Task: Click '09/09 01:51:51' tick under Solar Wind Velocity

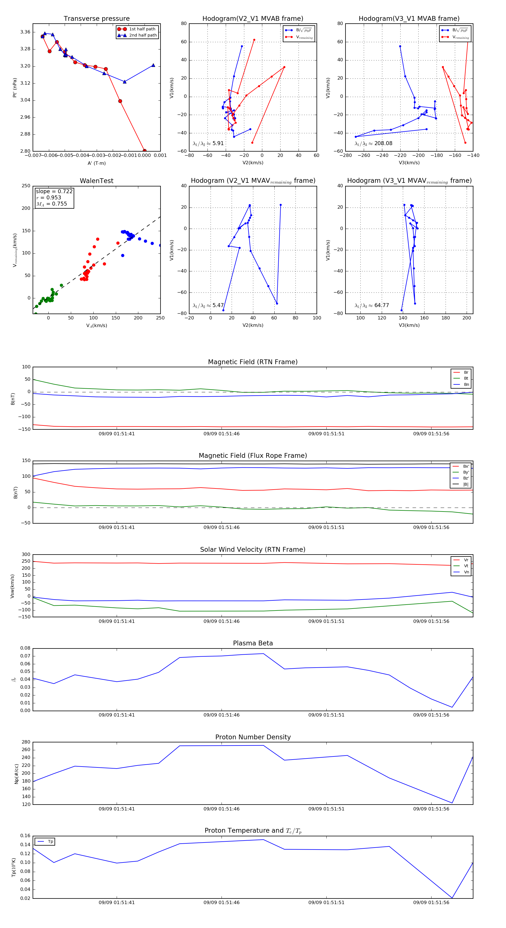Action: click(x=326, y=621)
